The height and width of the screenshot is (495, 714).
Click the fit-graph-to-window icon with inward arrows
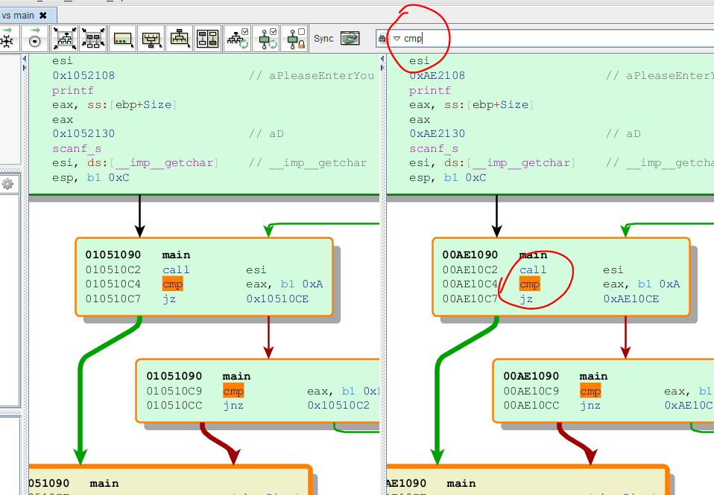[x=65, y=39]
